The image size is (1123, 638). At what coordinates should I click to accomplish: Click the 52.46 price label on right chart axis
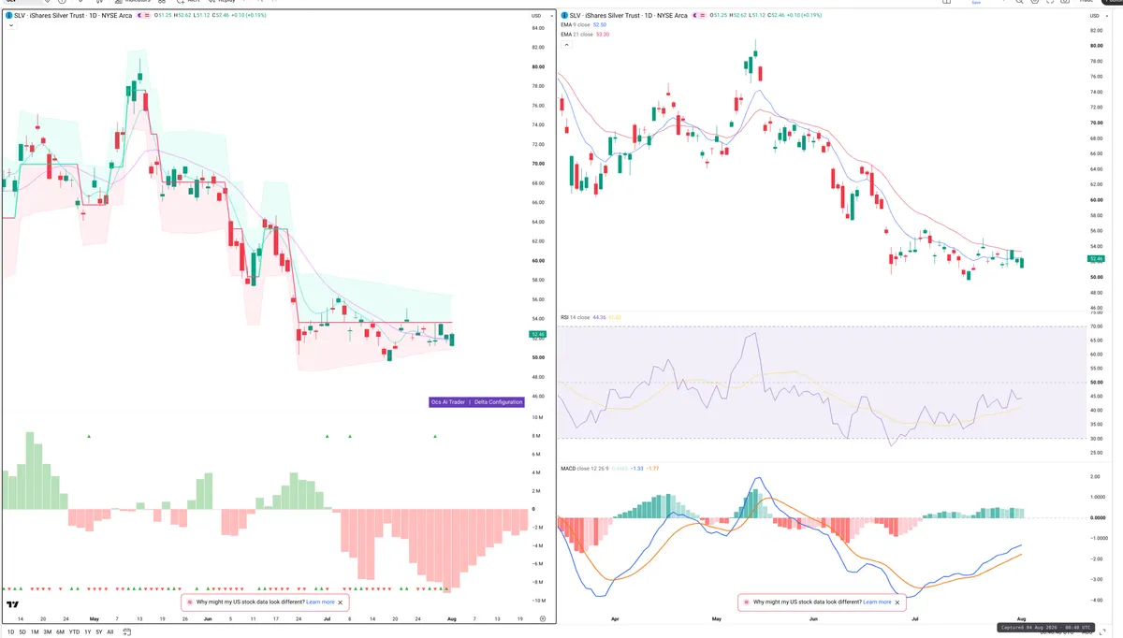pyautogui.click(x=1096, y=258)
